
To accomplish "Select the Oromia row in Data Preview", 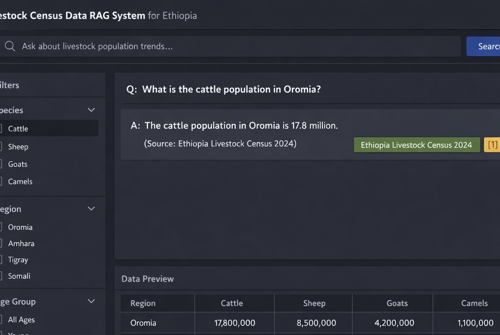I will 143,323.
